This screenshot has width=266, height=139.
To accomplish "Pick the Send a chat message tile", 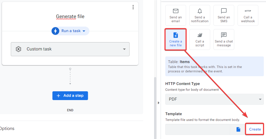I will click(224, 39).
